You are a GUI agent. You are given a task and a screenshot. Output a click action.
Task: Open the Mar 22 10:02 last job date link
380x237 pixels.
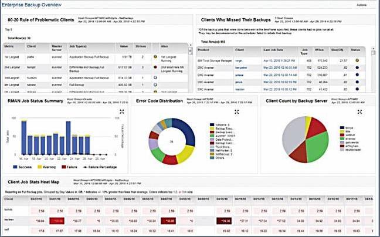pyautogui.click(x=280, y=82)
